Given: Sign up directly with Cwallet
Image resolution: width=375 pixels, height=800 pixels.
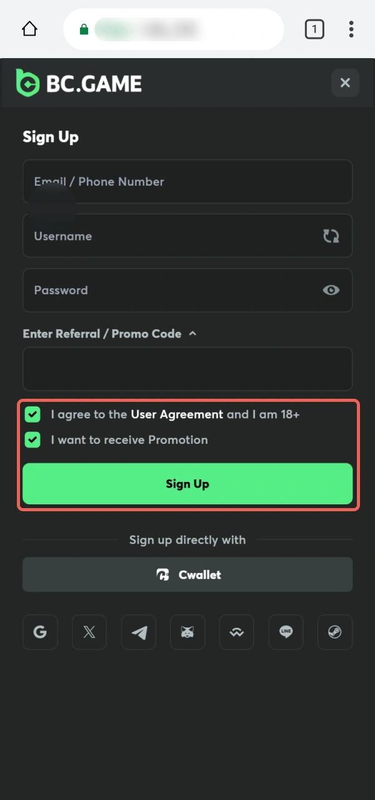Looking at the screenshot, I should 187,574.
